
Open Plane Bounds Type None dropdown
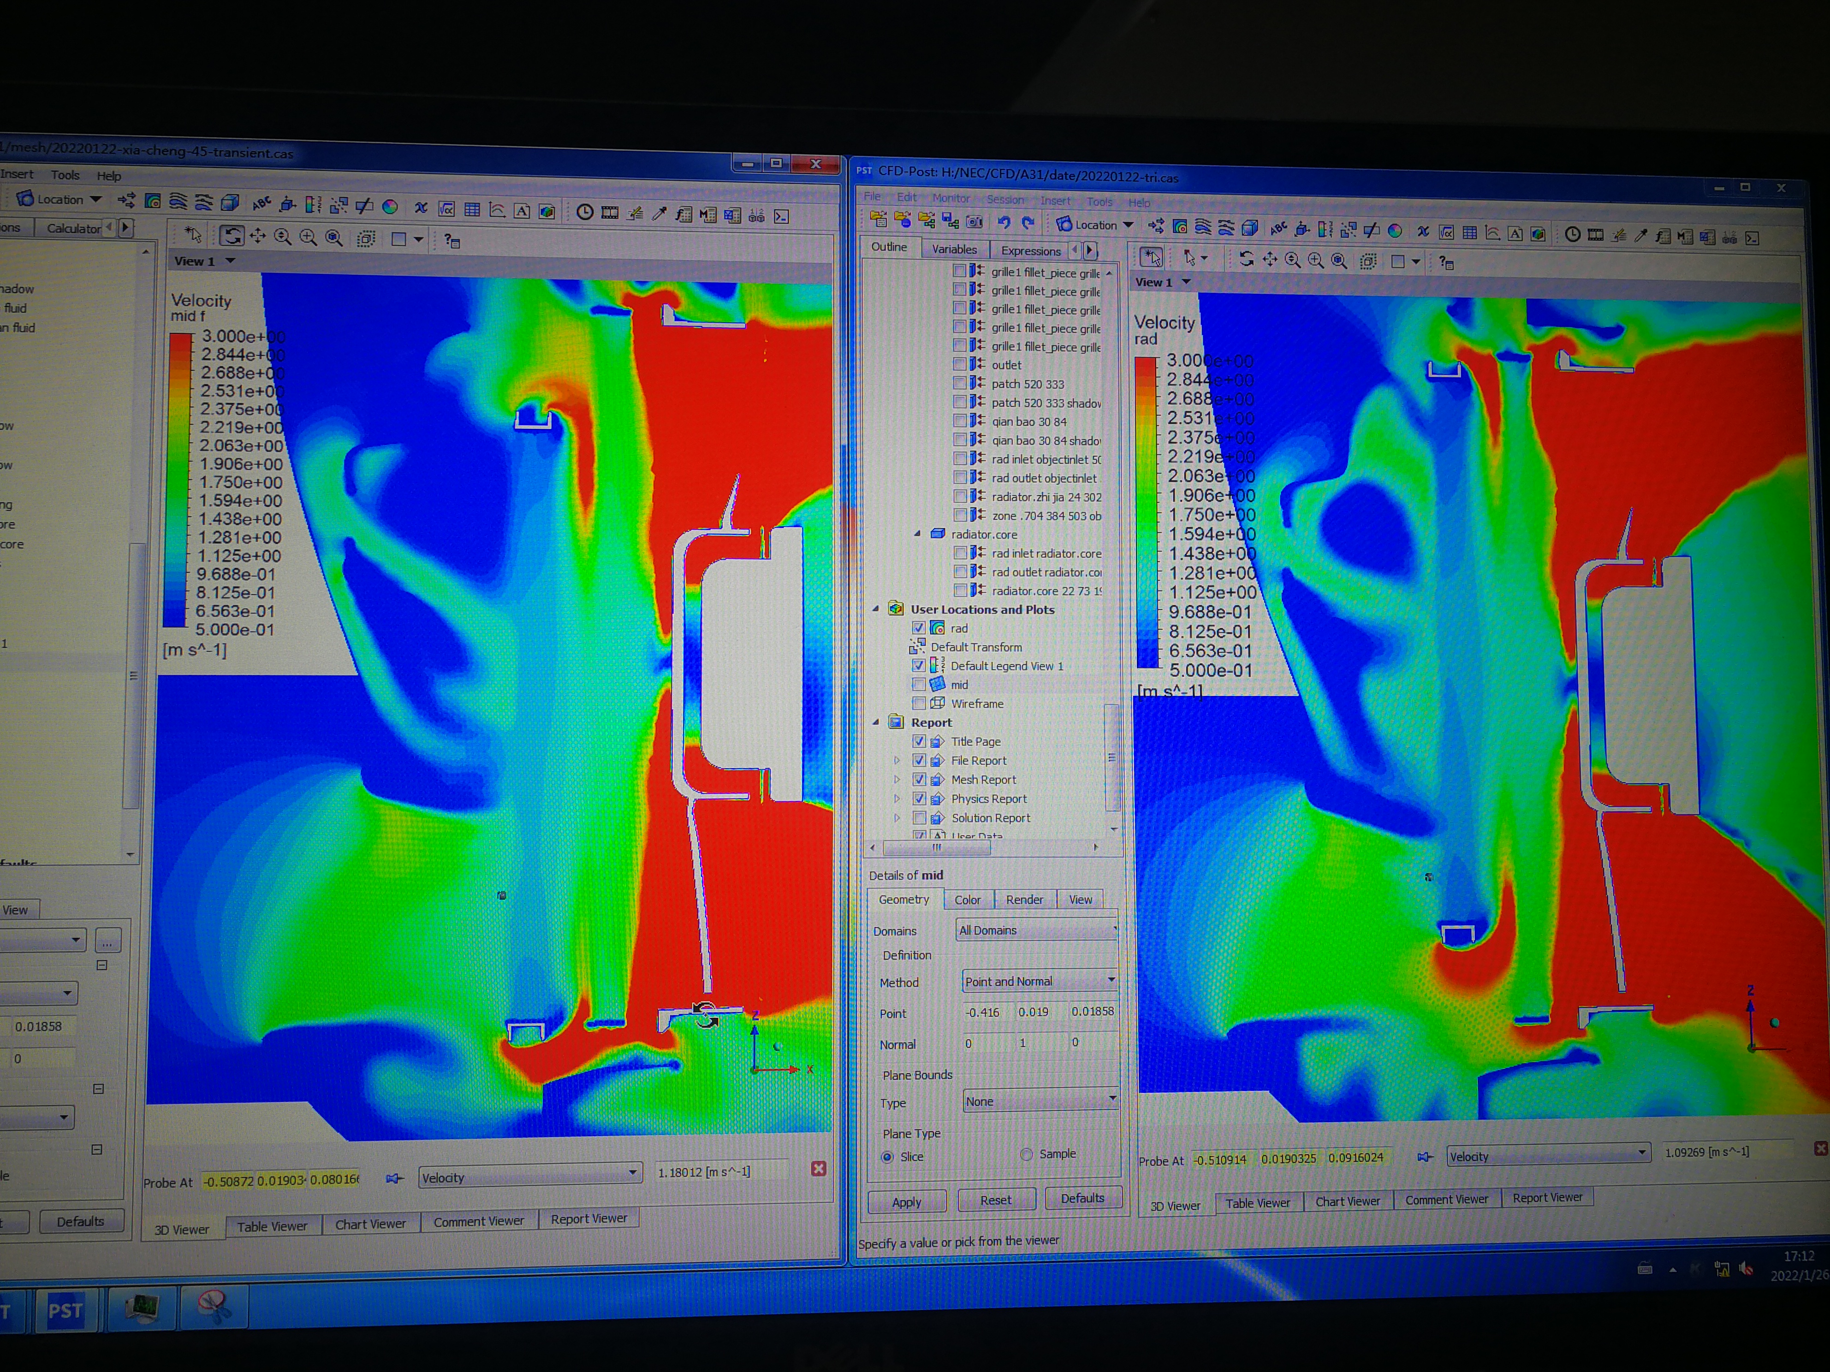(1041, 1100)
